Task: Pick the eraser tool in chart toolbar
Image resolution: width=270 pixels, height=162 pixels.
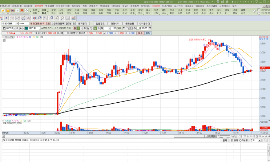Action: (56, 18)
